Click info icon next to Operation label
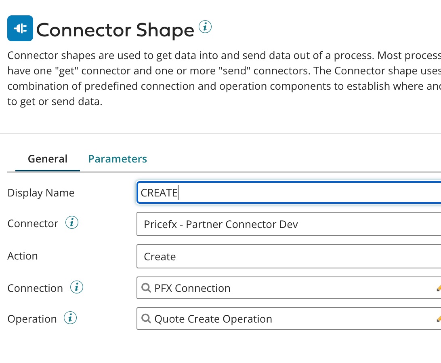The image size is (441, 363). coord(70,319)
